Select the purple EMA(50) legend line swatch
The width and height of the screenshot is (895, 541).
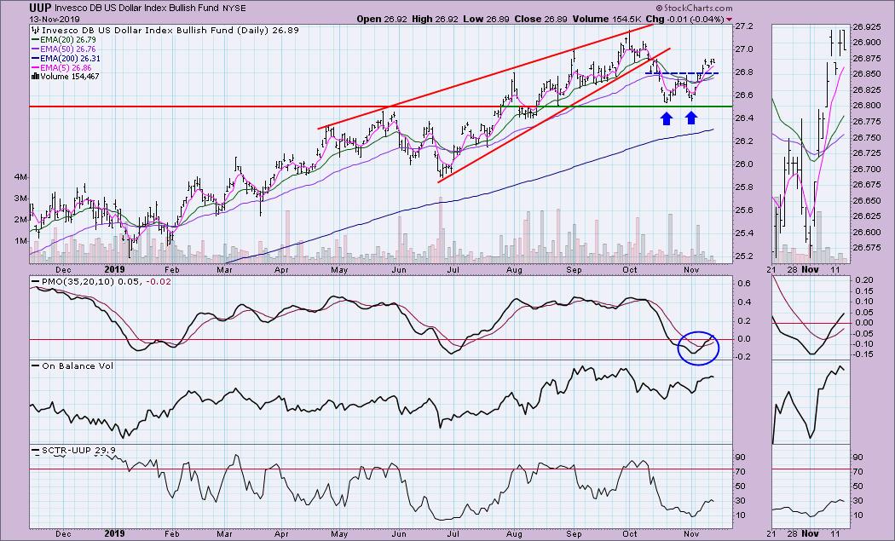(x=36, y=49)
